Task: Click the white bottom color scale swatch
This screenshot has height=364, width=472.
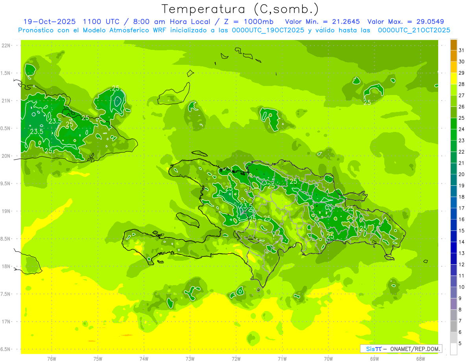Action: coord(454,349)
